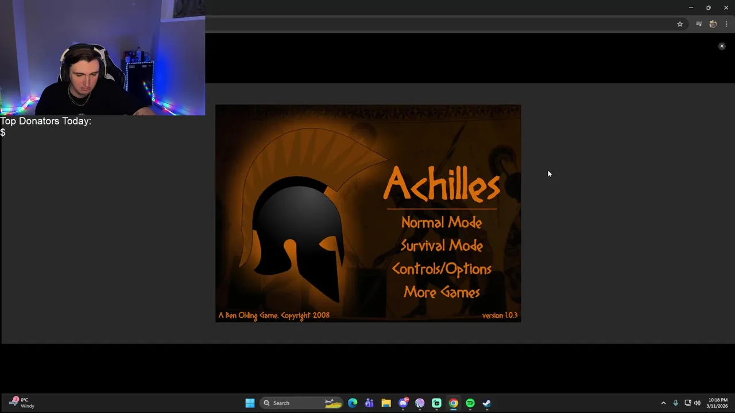Choose Survival Mode in game menu
735x413 pixels.
(441, 246)
